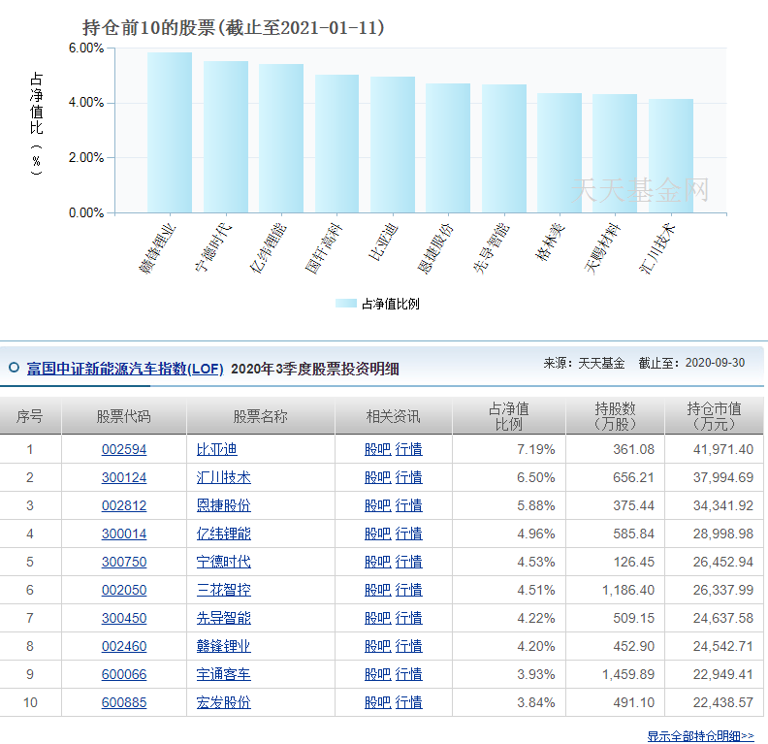
Task: Click 行情 link in 宏发股份 row
Action: (x=408, y=703)
